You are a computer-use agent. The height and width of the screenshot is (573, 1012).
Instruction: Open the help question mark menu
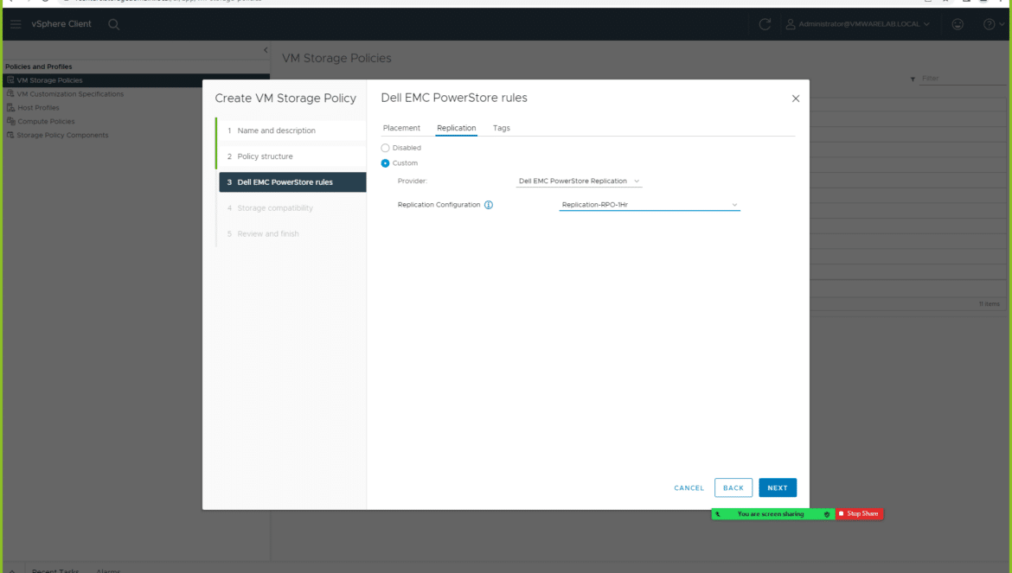click(x=993, y=24)
